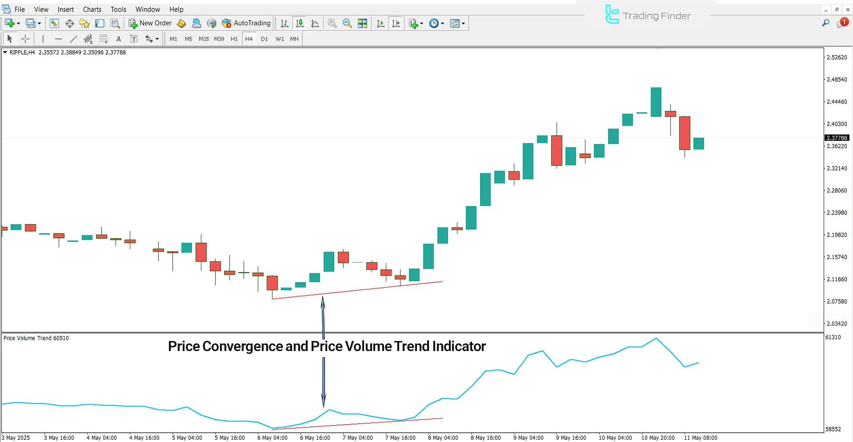853x442 pixels.
Task: Draw a Horizontal Line
Action: click(x=58, y=39)
